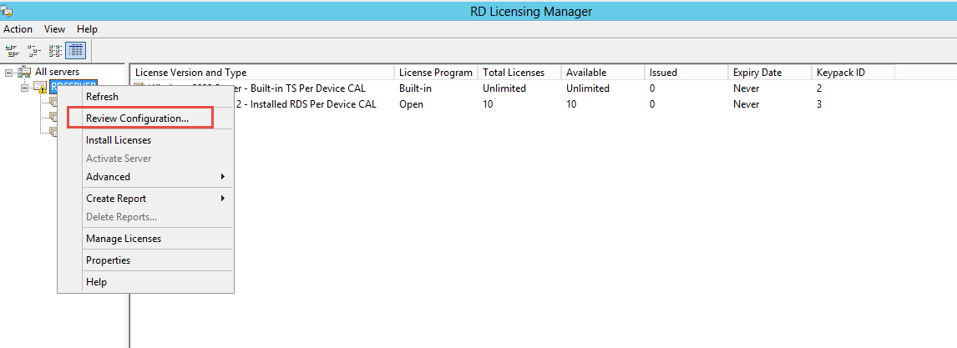Screen dimensions: 957x348
Task: Collapse the All servers tree node
Action: pos(8,73)
